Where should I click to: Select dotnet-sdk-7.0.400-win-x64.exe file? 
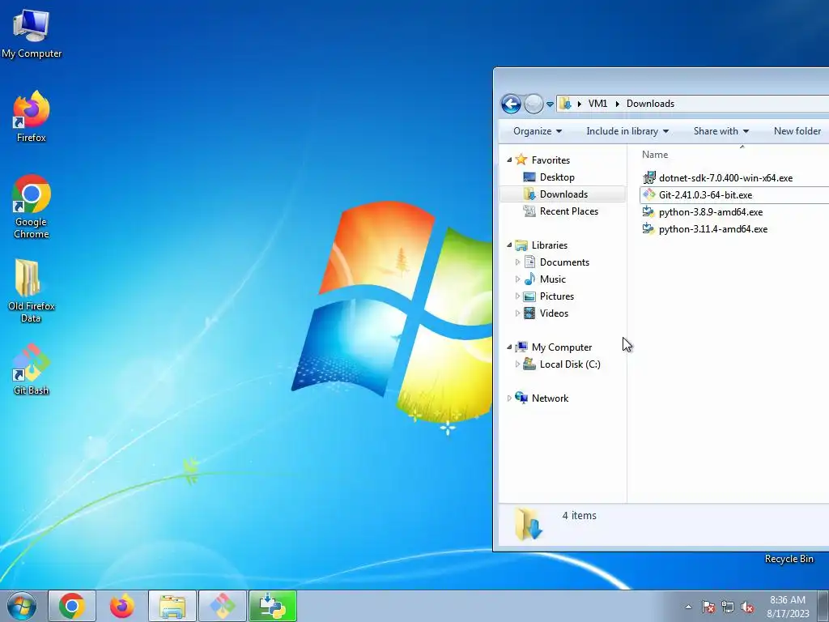click(725, 177)
